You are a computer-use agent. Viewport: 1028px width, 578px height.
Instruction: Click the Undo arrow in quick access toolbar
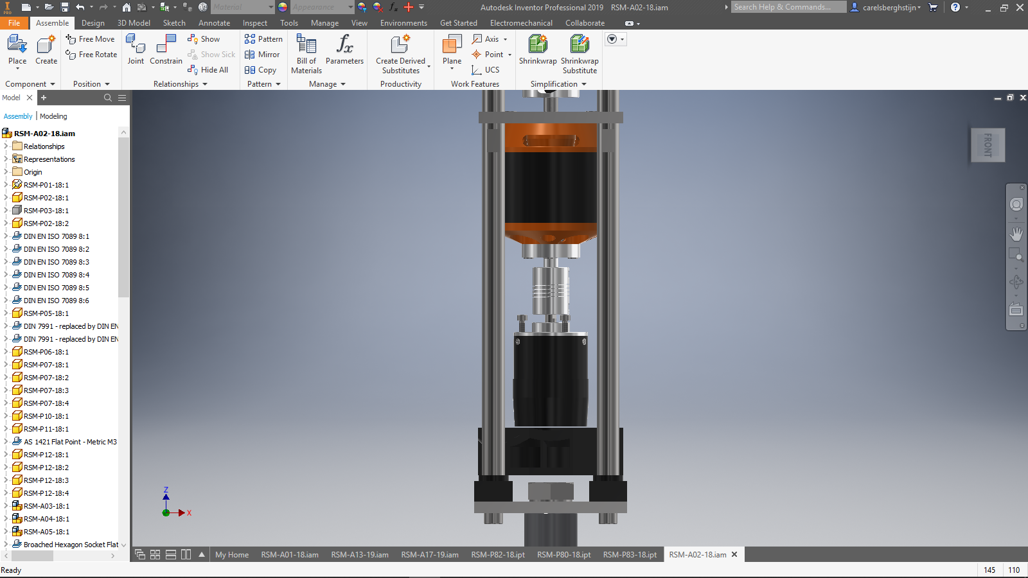[80, 7]
